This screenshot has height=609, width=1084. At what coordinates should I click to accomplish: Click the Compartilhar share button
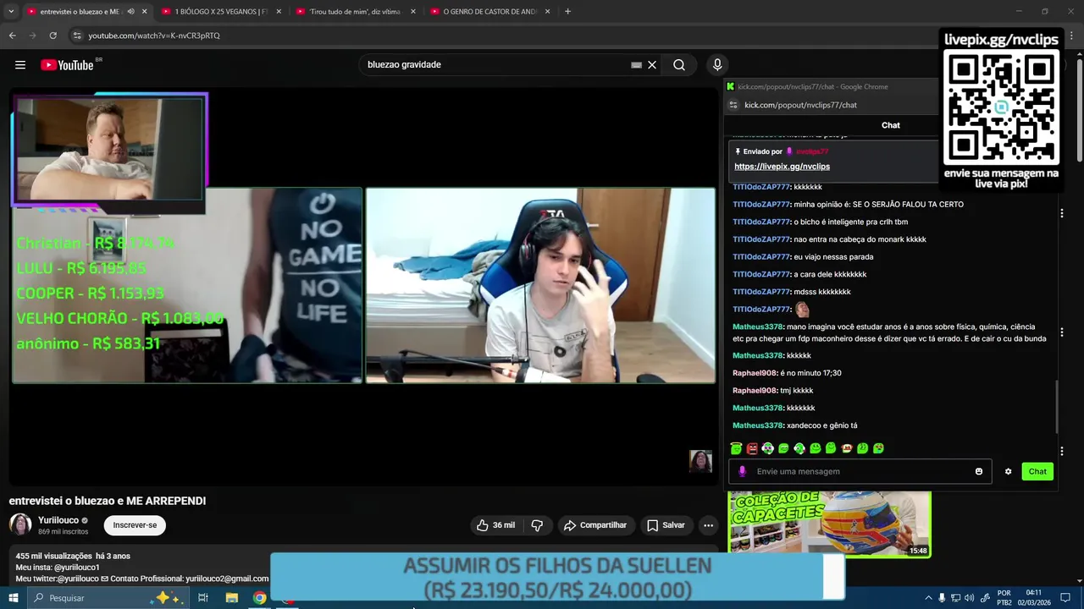click(x=595, y=525)
